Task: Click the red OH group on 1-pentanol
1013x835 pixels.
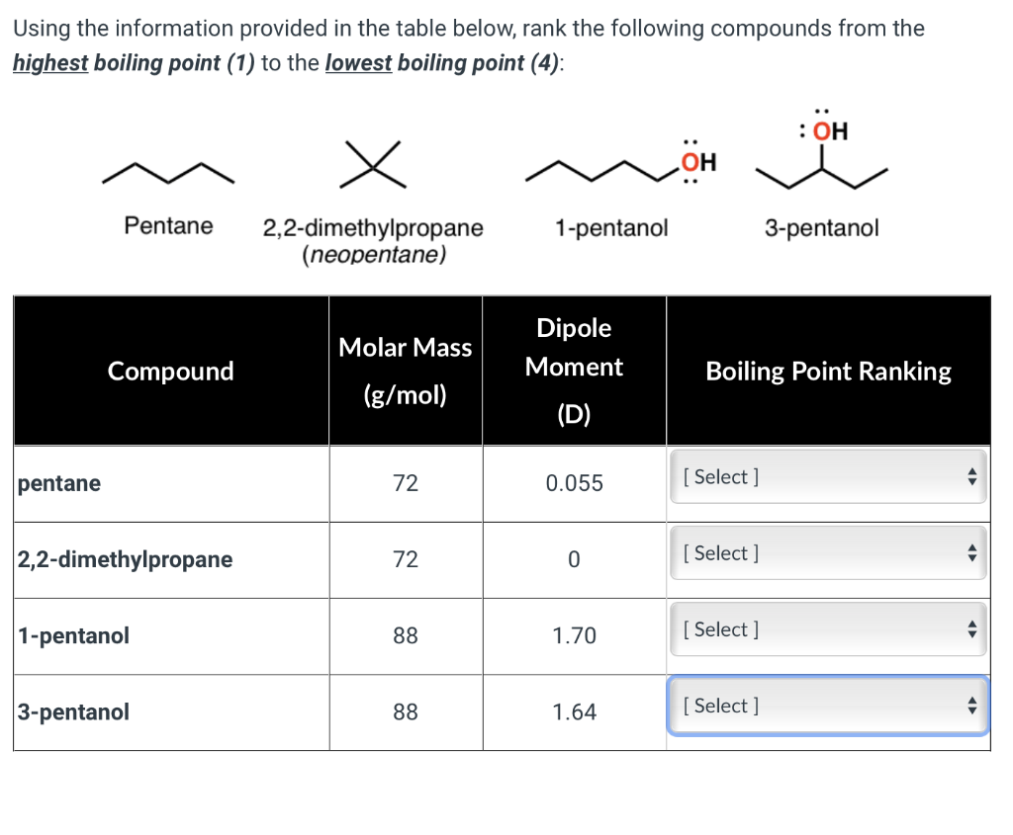Action: click(x=698, y=162)
